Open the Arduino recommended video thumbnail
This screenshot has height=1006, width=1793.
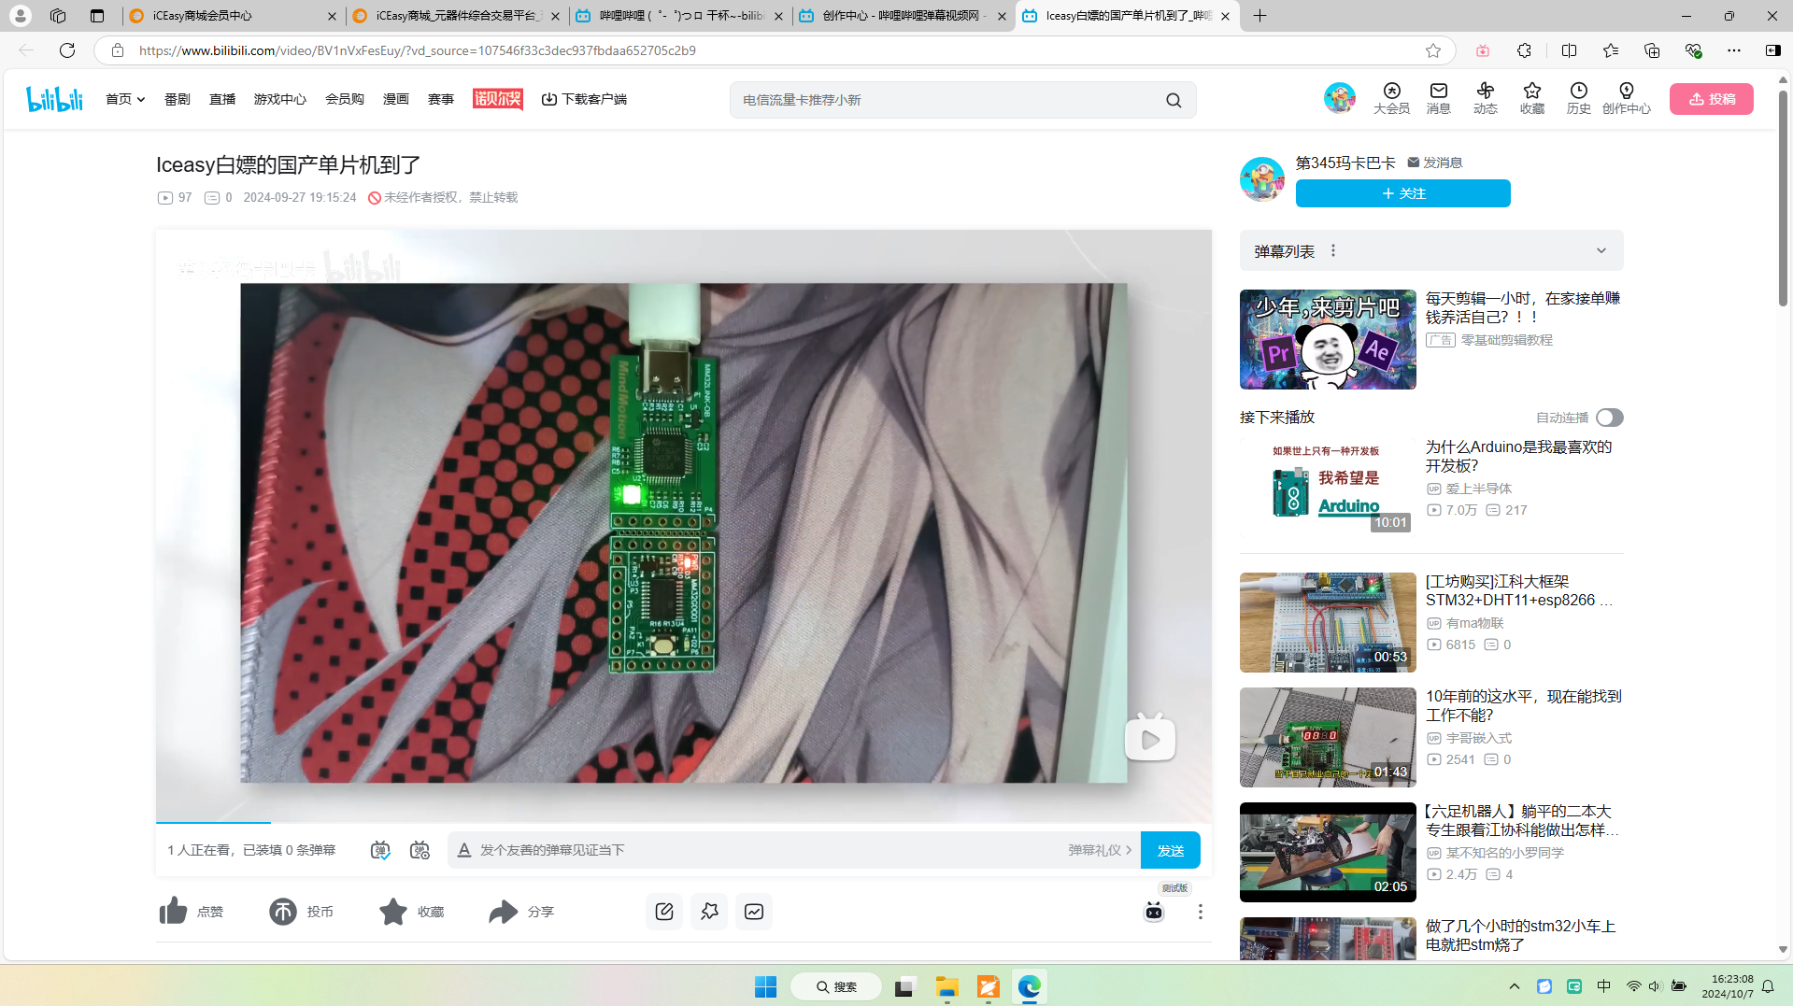[1327, 485]
